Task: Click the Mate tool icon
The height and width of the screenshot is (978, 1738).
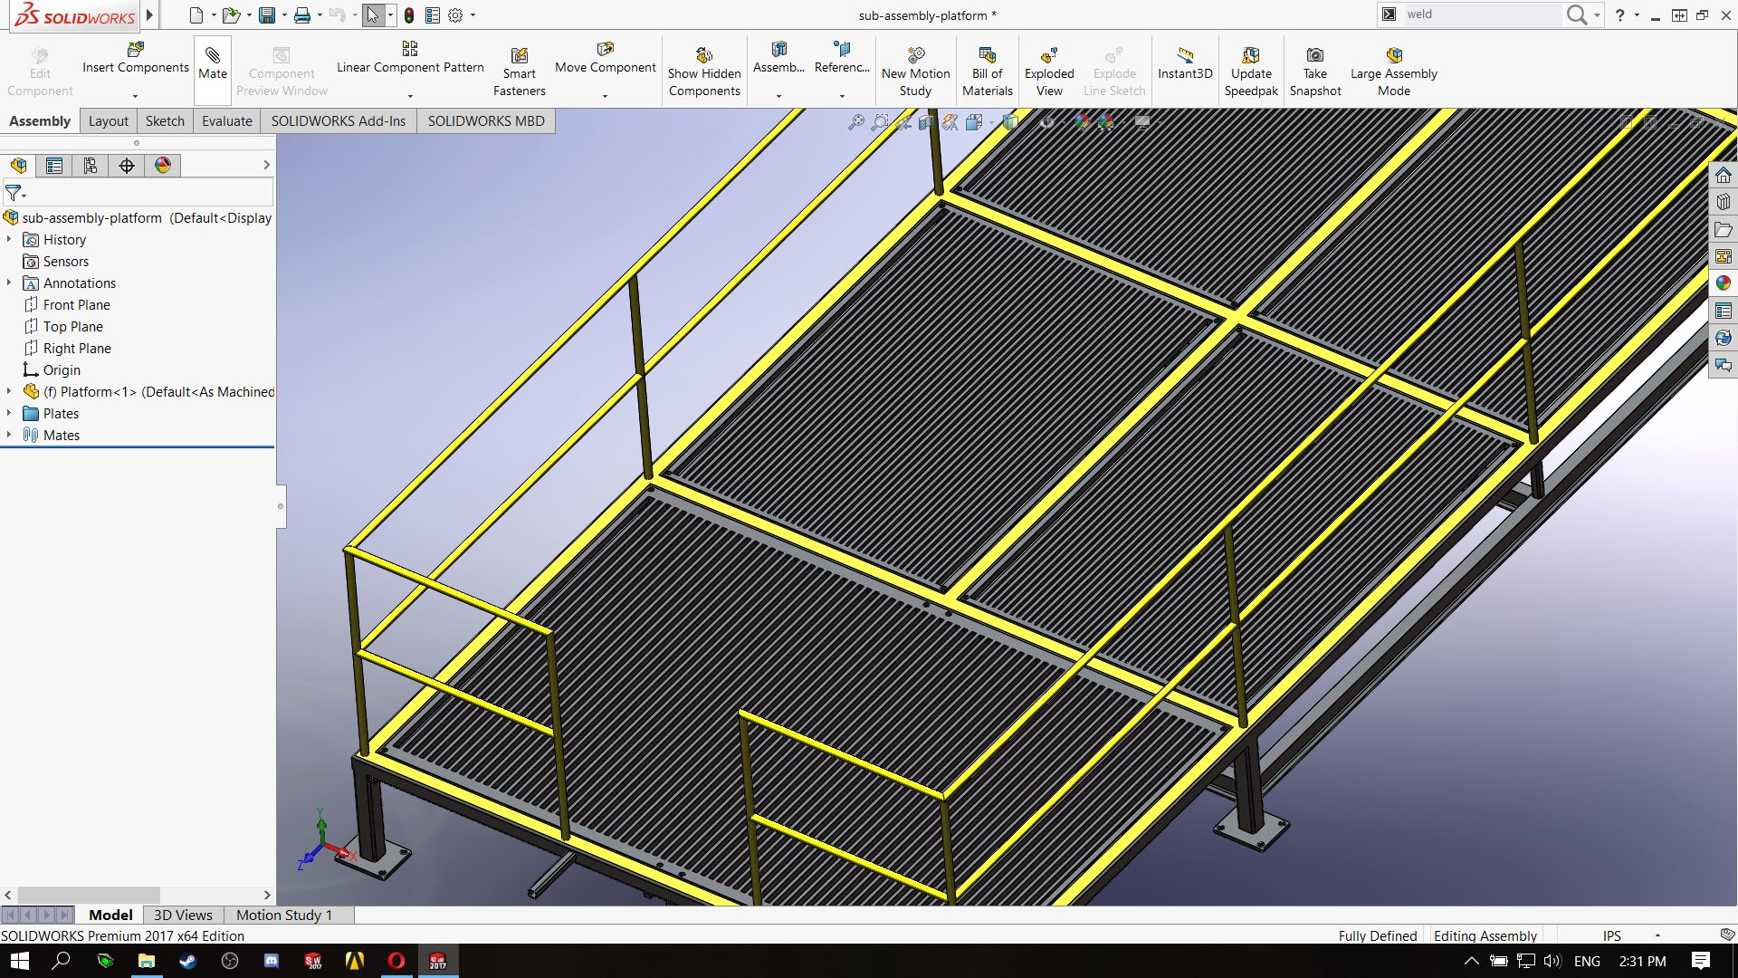Action: (x=212, y=56)
